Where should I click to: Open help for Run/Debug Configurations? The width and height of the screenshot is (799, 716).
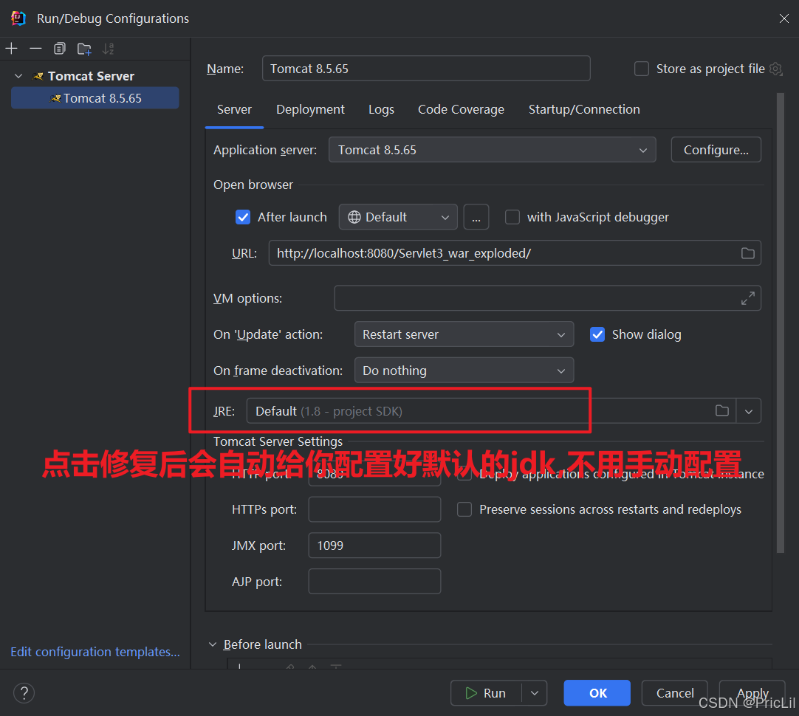[x=24, y=693]
